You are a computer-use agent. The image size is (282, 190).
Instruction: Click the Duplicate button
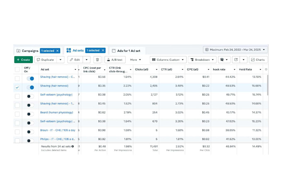coord(46,60)
